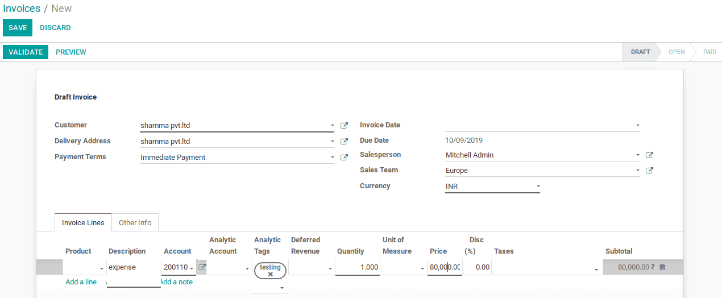Click the Save button
Viewport: 722px width, 298px height.
pyautogui.click(x=18, y=28)
